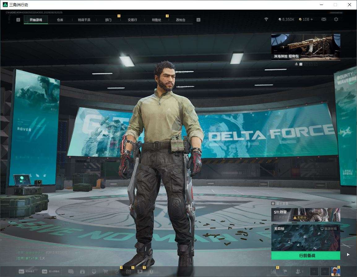Viewport: 357px width, 277px height.
Task: Click the Q previous-tab key icon
Action: tap(18, 20)
